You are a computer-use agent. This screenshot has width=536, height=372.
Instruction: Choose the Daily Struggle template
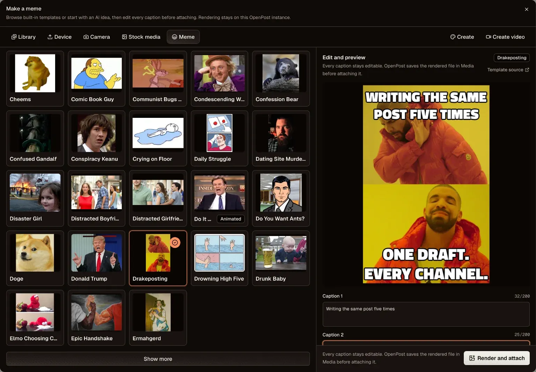(x=219, y=138)
